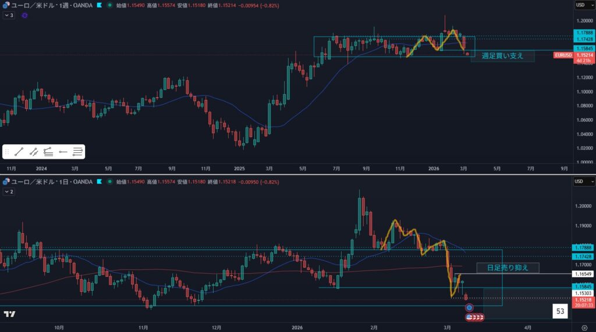This screenshot has width=596, height=332.
Task: Click the TradingView logo in bottom left
Action: click(9, 315)
